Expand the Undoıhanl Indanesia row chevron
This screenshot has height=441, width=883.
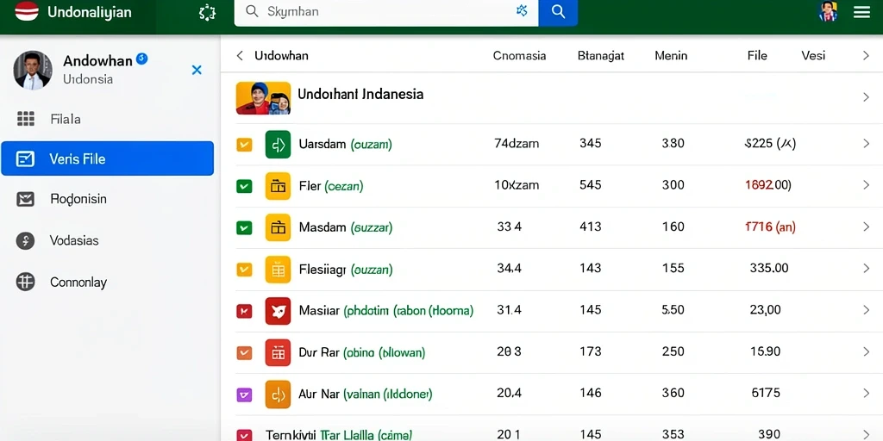tap(866, 97)
